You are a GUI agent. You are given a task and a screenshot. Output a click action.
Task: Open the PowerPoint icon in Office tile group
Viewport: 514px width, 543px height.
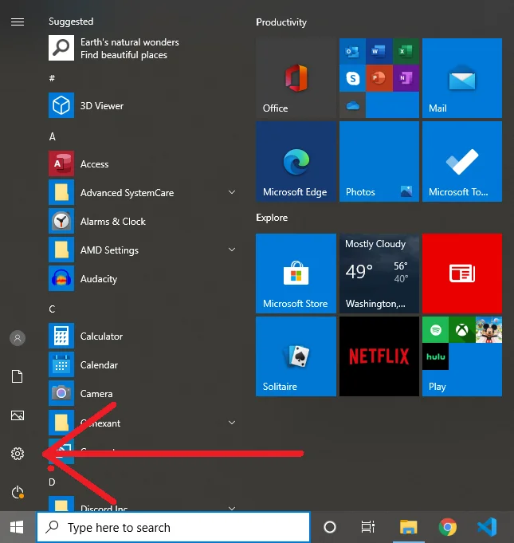click(379, 78)
